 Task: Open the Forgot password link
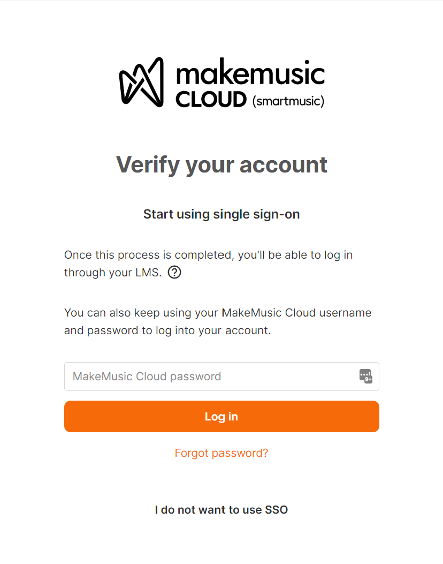pos(222,453)
